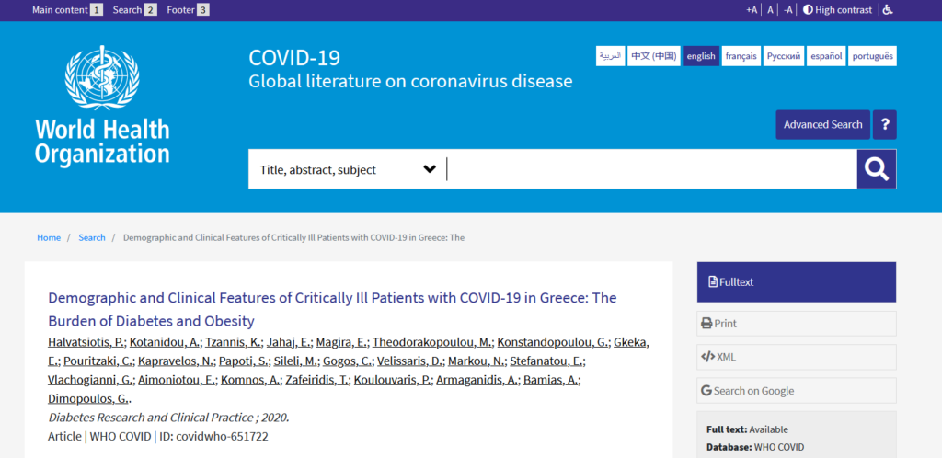This screenshot has height=458, width=942.
Task: Go to Home breadcrumb
Action: [49, 237]
